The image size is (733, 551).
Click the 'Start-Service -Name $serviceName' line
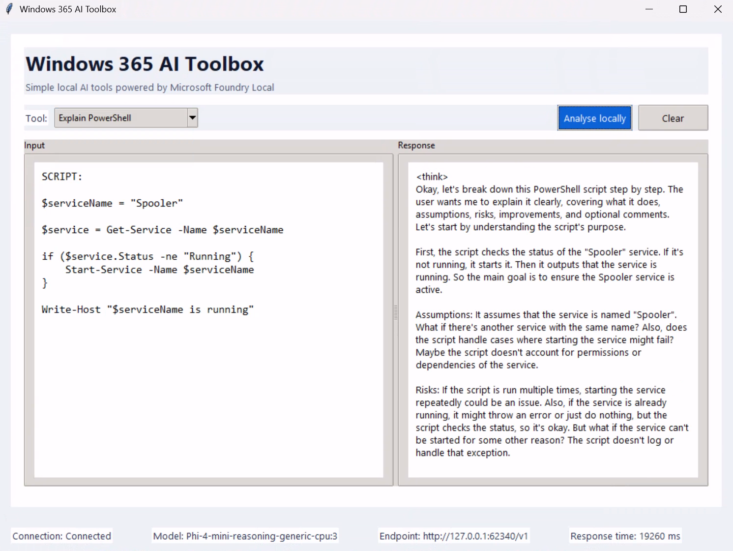(159, 270)
